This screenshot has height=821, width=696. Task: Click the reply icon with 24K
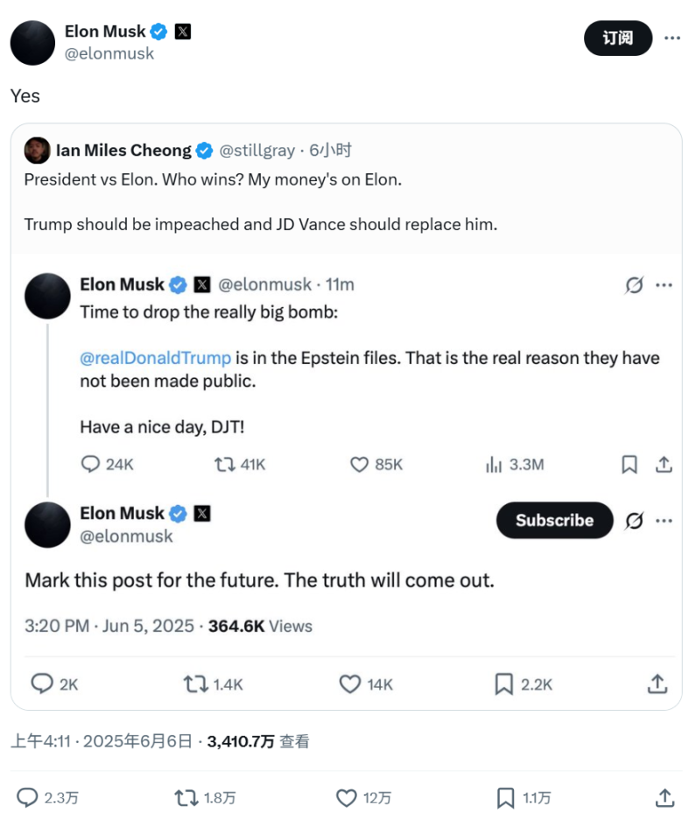[90, 464]
